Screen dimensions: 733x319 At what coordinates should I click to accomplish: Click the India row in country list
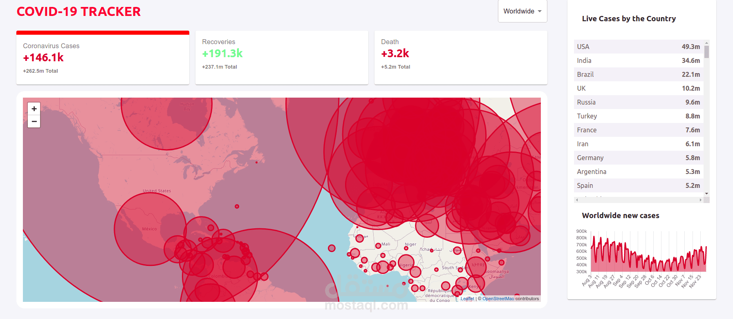pyautogui.click(x=638, y=60)
